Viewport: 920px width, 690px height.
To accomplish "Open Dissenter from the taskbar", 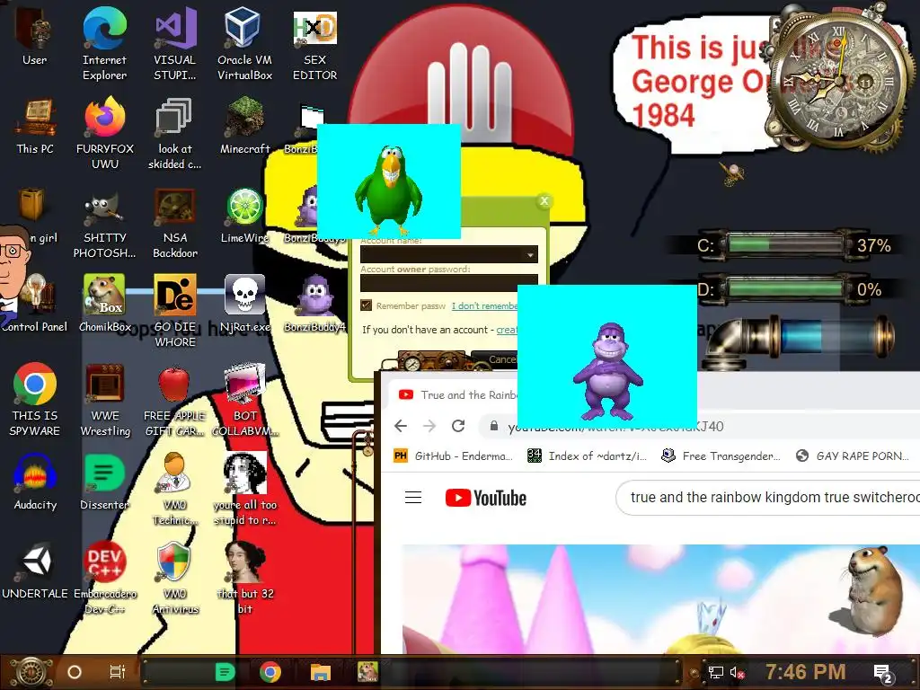I will click(x=225, y=672).
